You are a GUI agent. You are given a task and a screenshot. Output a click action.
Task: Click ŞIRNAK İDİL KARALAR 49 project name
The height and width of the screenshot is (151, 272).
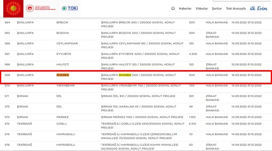(139, 108)
